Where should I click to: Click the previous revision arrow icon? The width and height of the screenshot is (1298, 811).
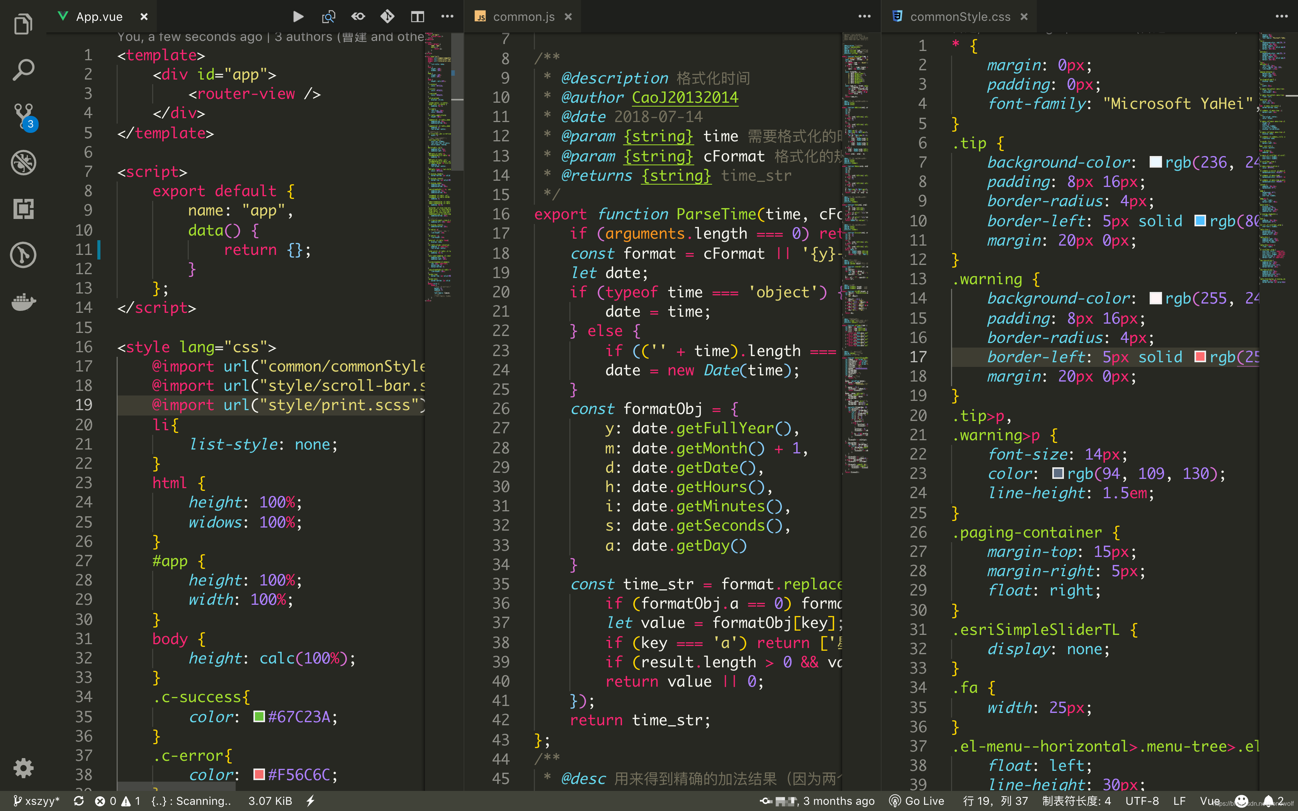[358, 17]
